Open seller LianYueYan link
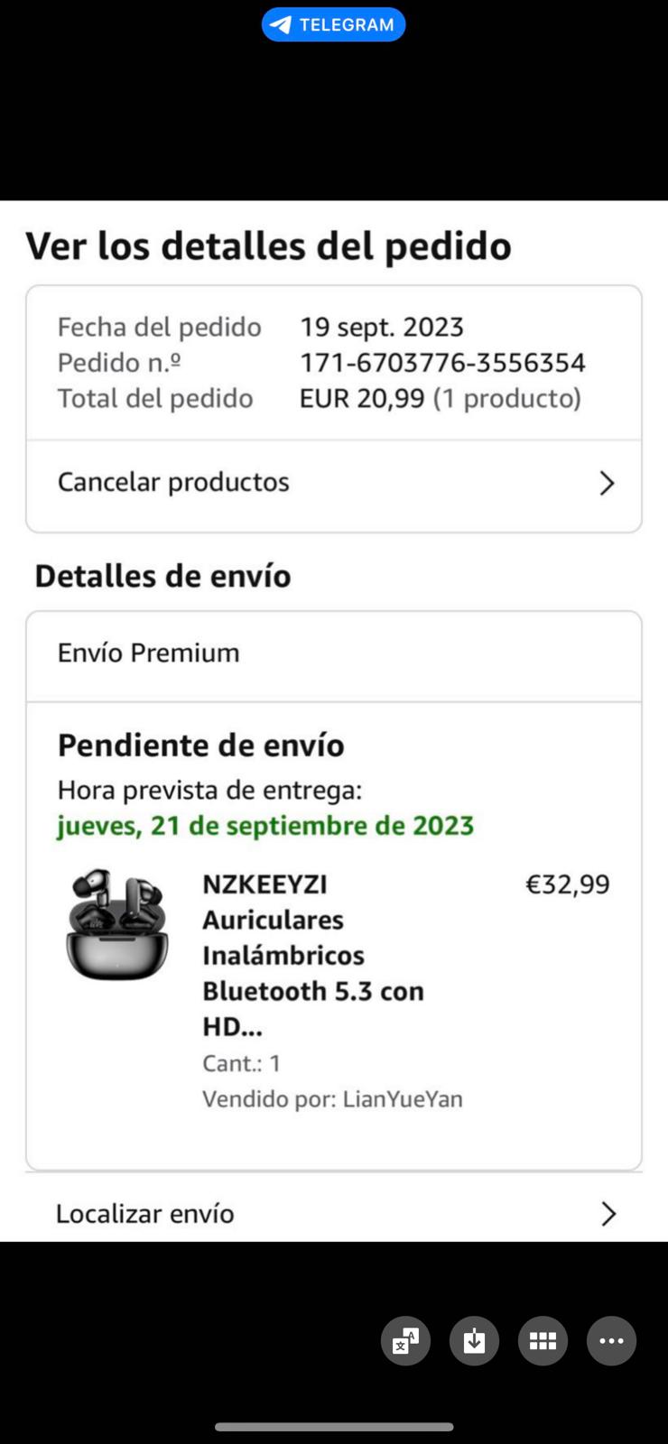This screenshot has height=1444, width=668. pyautogui.click(x=403, y=1099)
